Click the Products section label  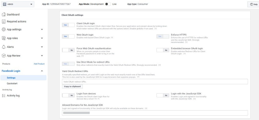[6, 64]
